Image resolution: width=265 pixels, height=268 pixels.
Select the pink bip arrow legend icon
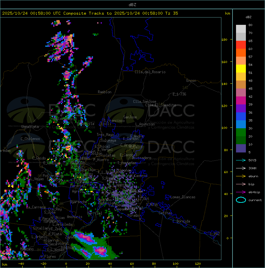point(241,184)
